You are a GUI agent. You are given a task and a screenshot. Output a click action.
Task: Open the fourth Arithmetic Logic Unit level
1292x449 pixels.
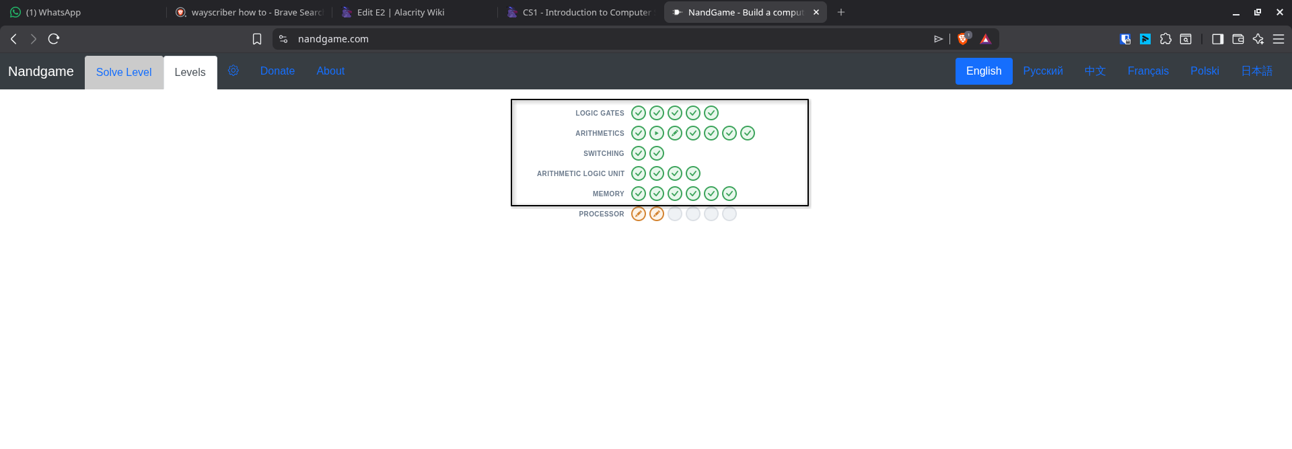click(x=693, y=173)
